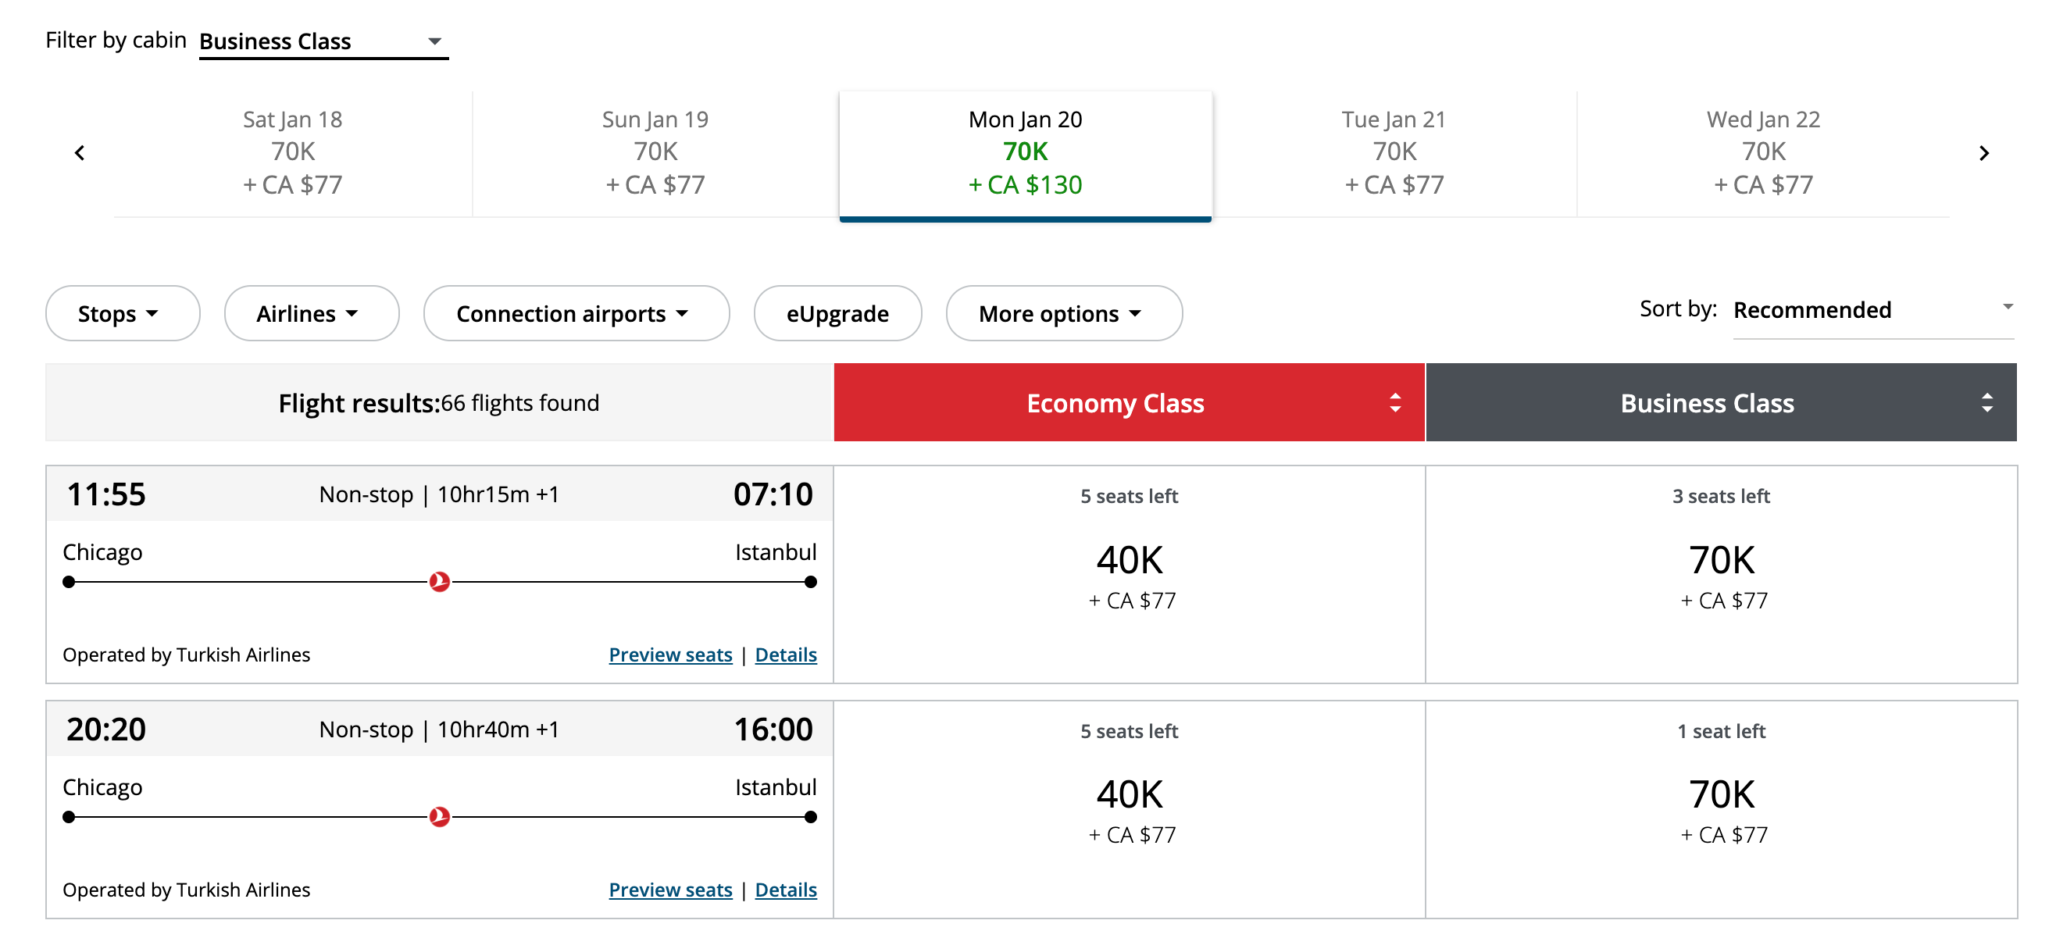
Task: Expand Connection airports filter
Action: 576,313
